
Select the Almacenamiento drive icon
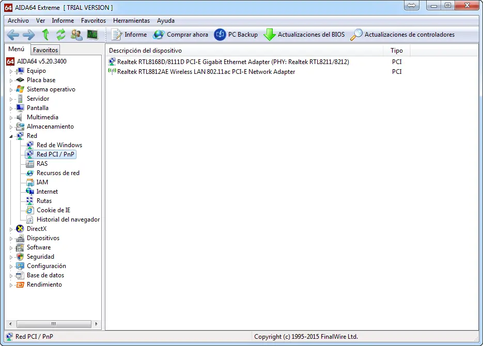click(x=20, y=127)
